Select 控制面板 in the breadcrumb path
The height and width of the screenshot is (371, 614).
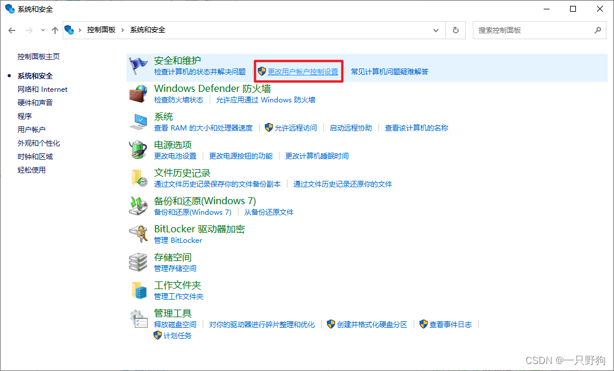pos(101,30)
